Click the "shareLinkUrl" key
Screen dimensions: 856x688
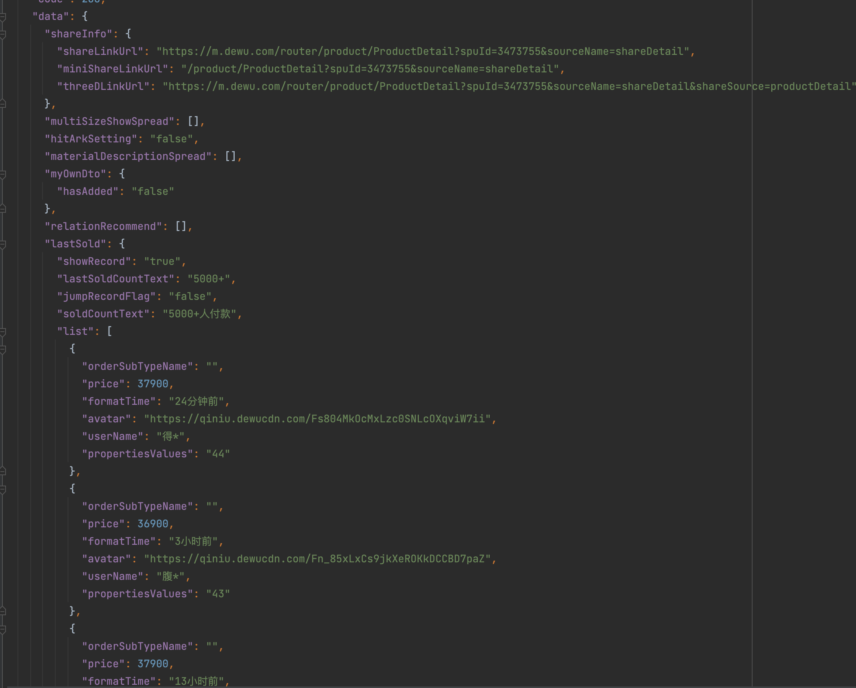pyautogui.click(x=100, y=51)
